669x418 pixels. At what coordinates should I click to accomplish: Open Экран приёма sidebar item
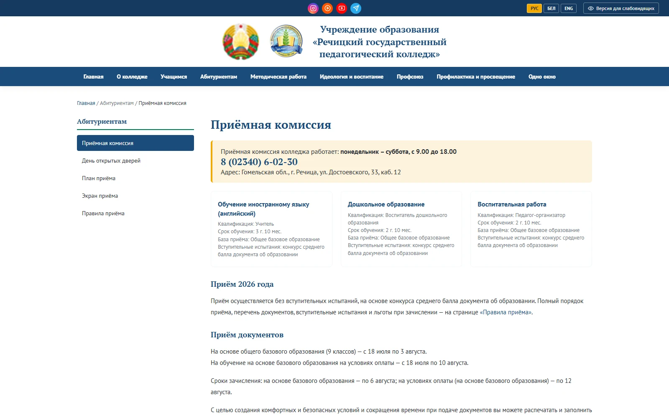[135, 196]
